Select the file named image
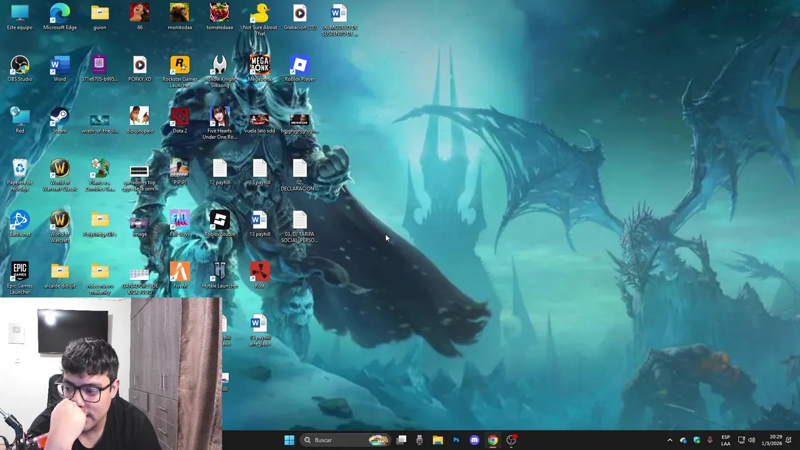Image resolution: width=800 pixels, height=450 pixels. [x=139, y=226]
